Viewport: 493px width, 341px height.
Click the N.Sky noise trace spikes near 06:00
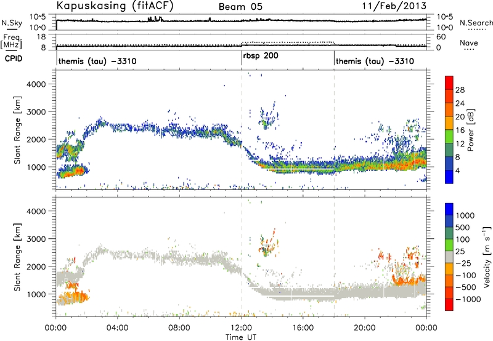click(x=155, y=19)
